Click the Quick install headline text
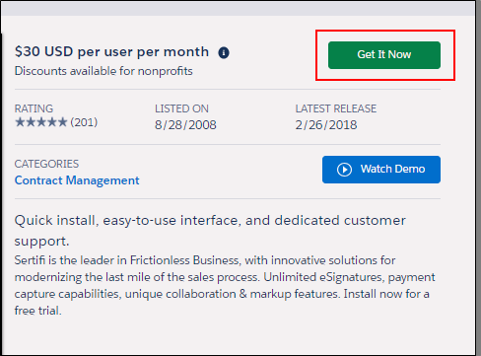 tap(210, 231)
